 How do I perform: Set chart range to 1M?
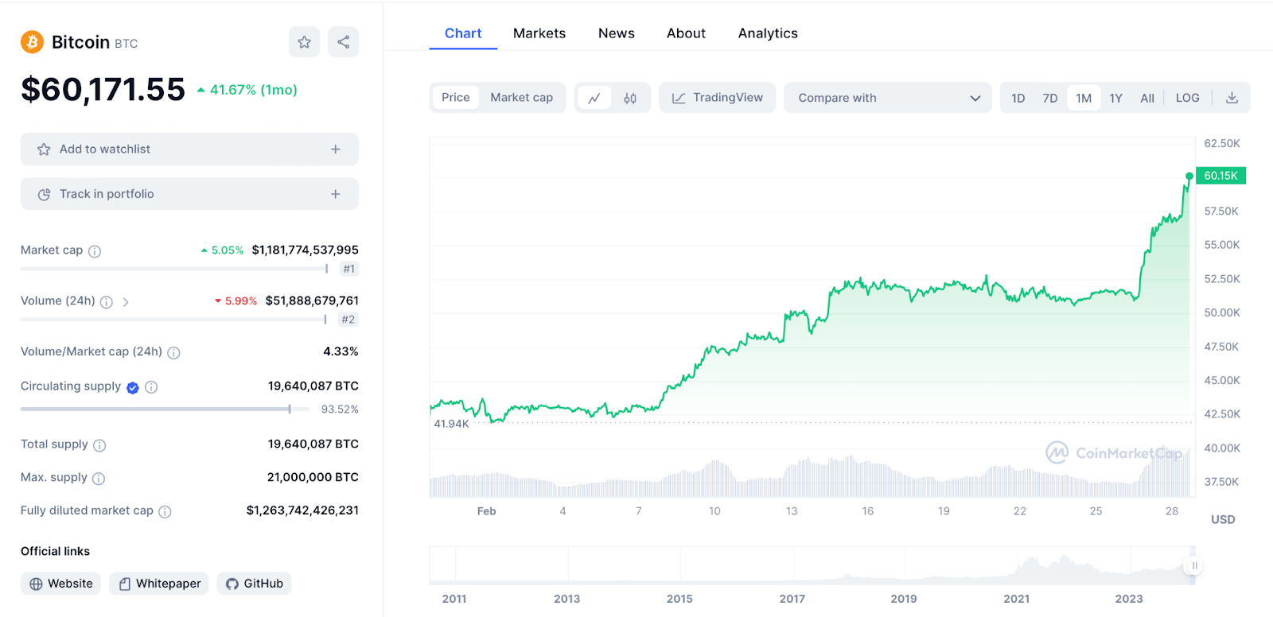tap(1084, 98)
